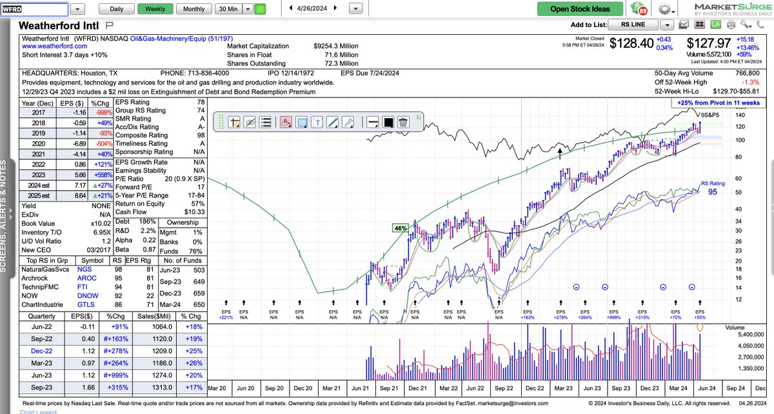Select the text box T tool
The height and width of the screenshot is (414, 774).
coord(317,122)
